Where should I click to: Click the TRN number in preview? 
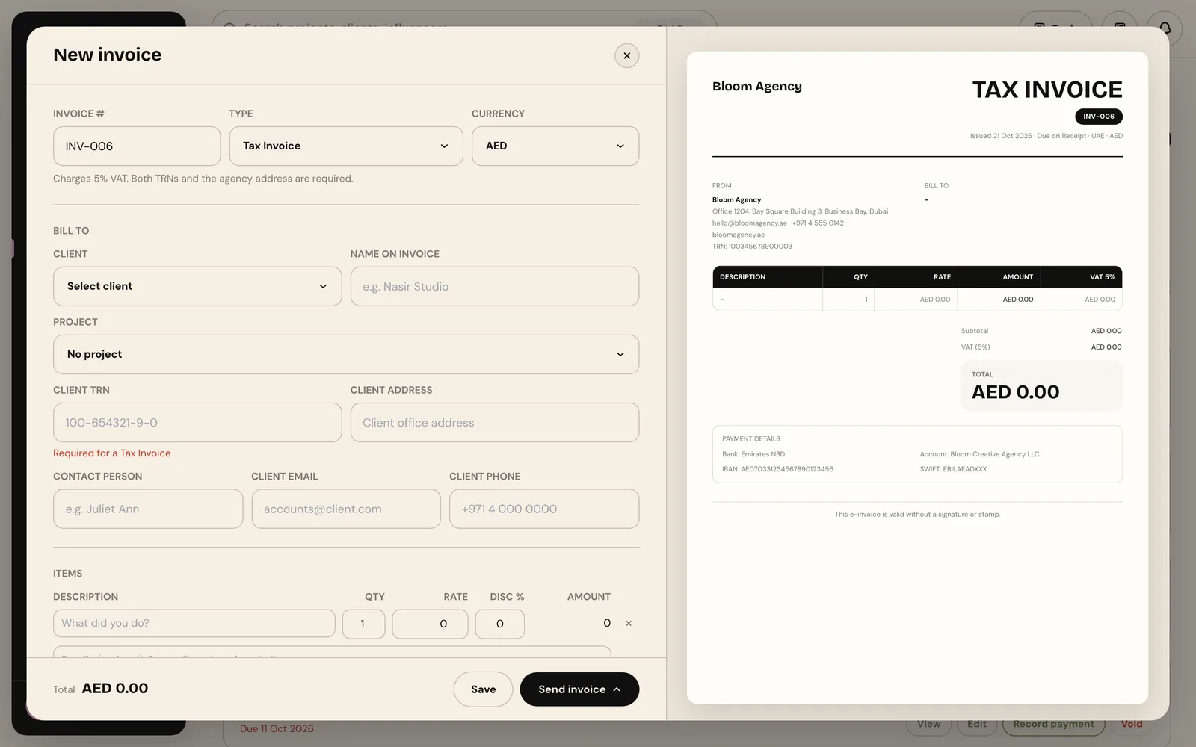pos(752,246)
